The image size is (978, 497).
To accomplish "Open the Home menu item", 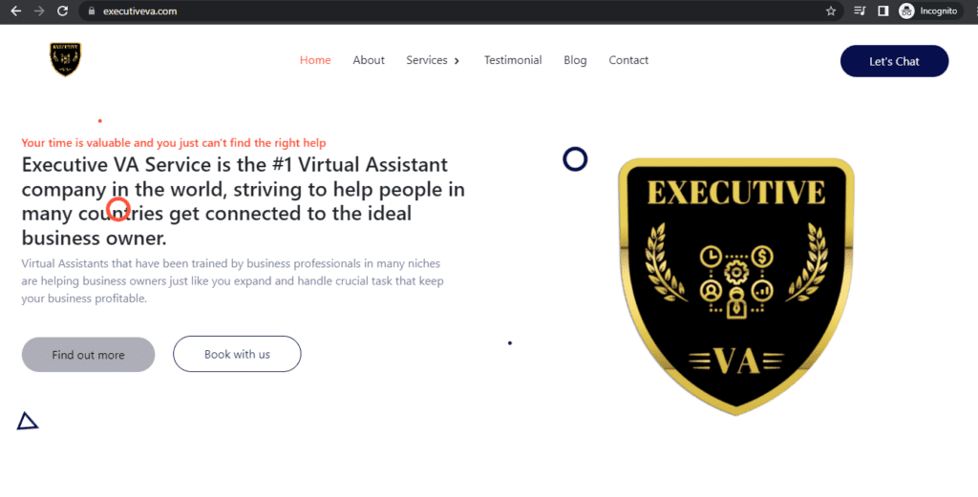I will (x=315, y=60).
